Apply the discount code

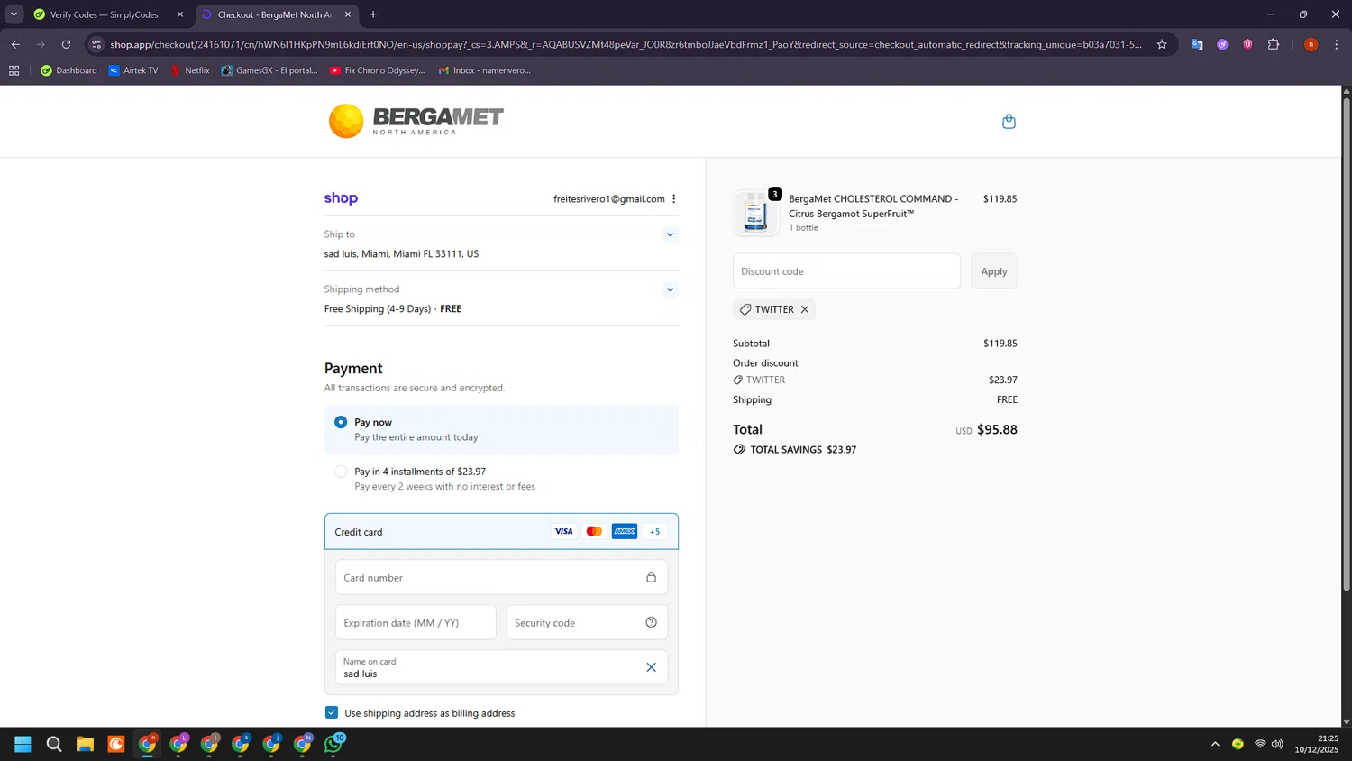994,271
